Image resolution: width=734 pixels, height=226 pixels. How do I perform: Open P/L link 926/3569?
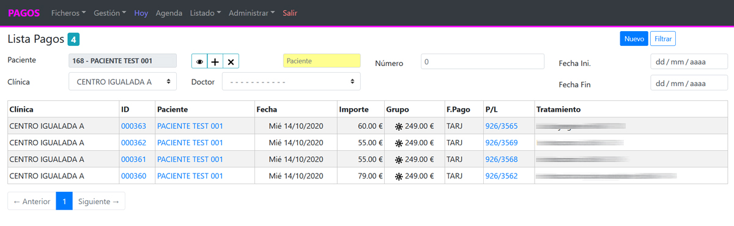[x=502, y=143]
